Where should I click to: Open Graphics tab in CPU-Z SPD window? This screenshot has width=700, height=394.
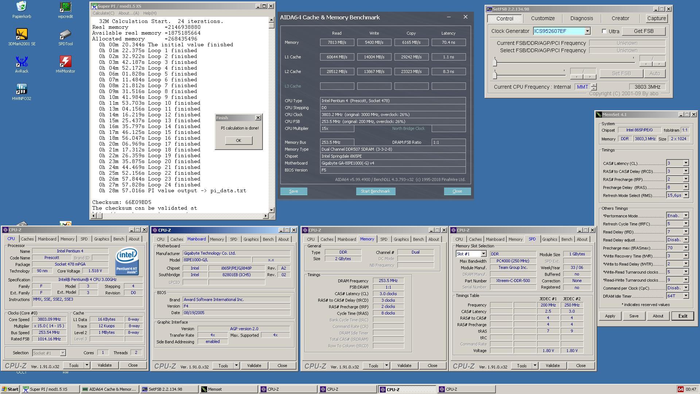pyautogui.click(x=549, y=239)
